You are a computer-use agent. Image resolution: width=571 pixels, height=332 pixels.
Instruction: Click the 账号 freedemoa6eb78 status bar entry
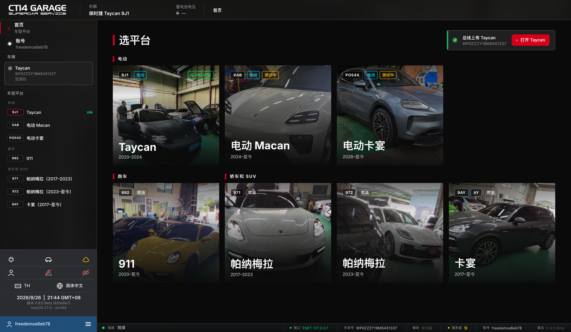[x=502, y=328]
